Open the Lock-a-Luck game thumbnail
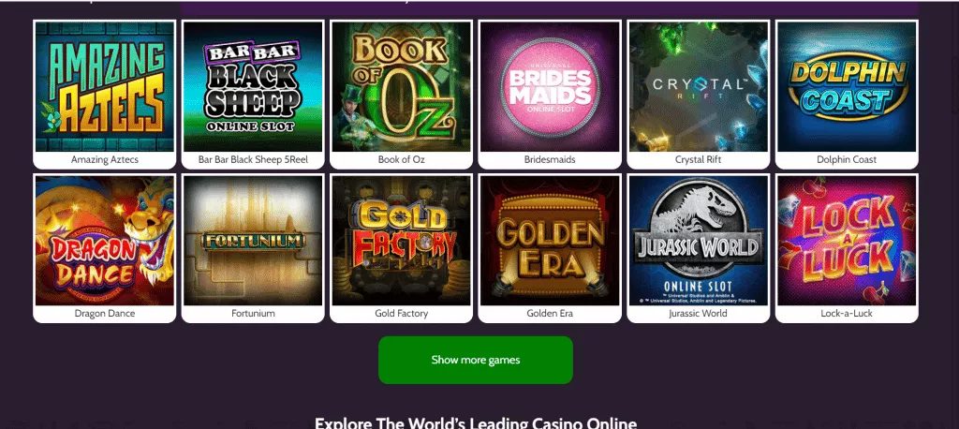This screenshot has width=959, height=429. click(x=847, y=241)
